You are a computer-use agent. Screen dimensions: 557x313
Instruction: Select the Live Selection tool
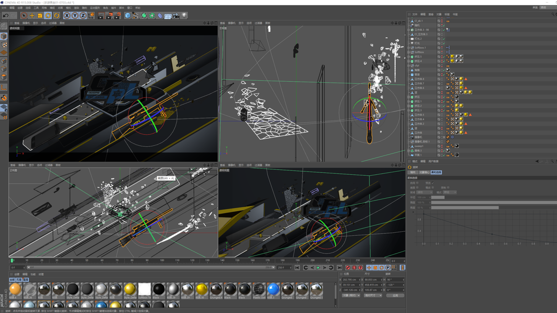click(x=23, y=16)
